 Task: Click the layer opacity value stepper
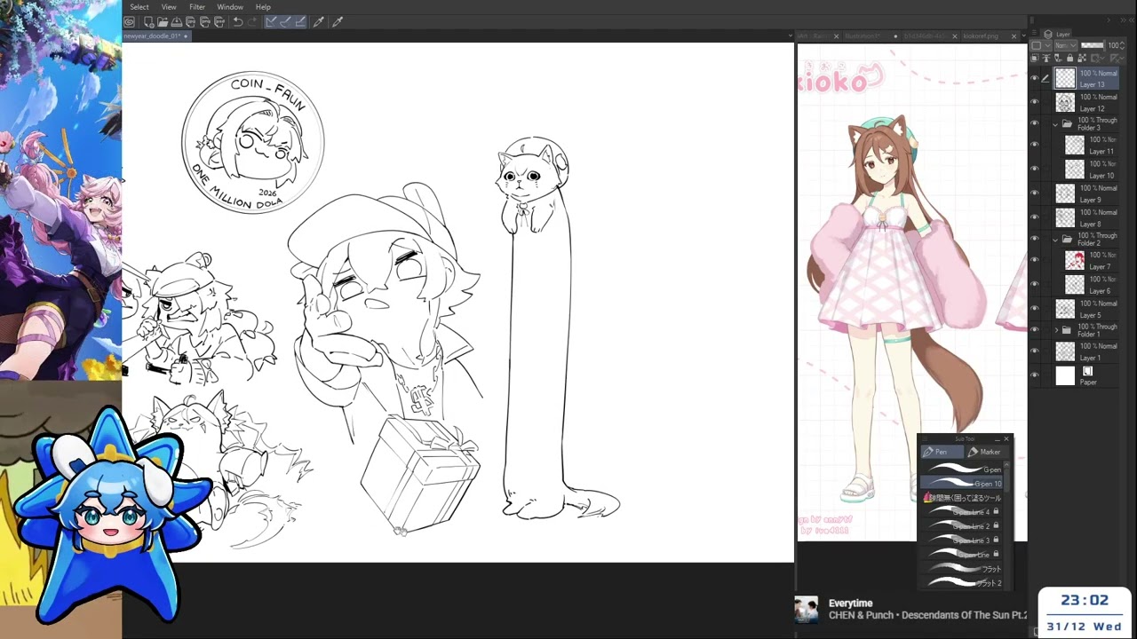[x=1122, y=45]
